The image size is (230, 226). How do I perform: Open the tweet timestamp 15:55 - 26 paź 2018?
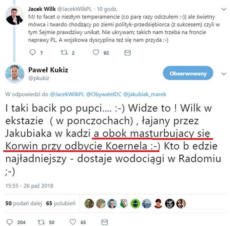click(x=29, y=186)
